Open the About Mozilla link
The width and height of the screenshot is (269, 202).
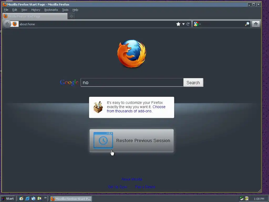click(x=132, y=179)
